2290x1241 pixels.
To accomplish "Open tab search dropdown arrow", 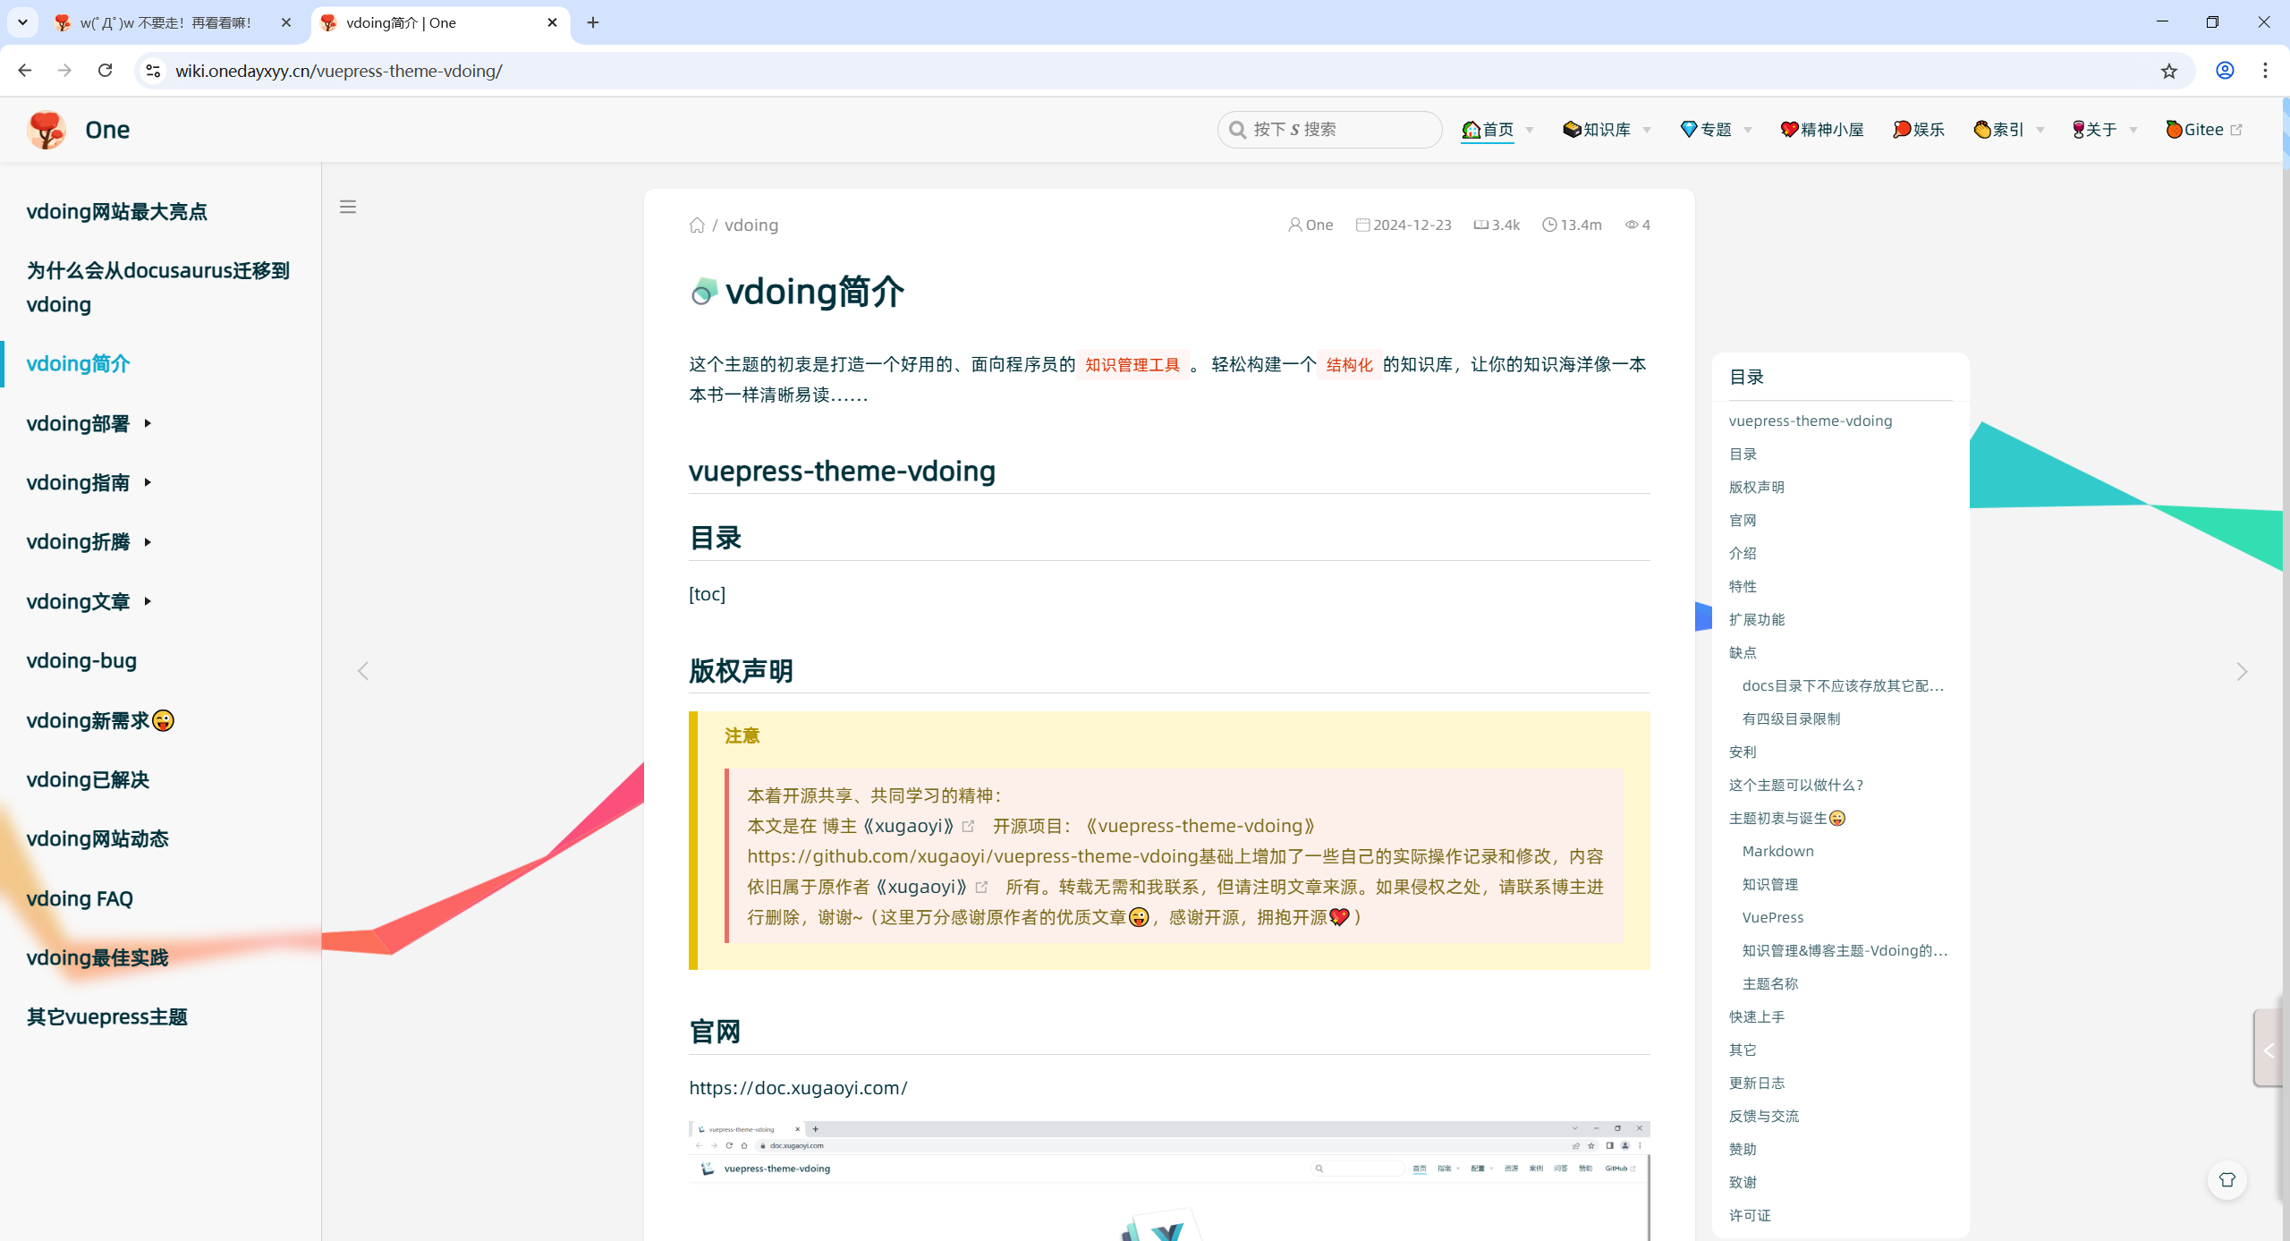I will (x=23, y=22).
